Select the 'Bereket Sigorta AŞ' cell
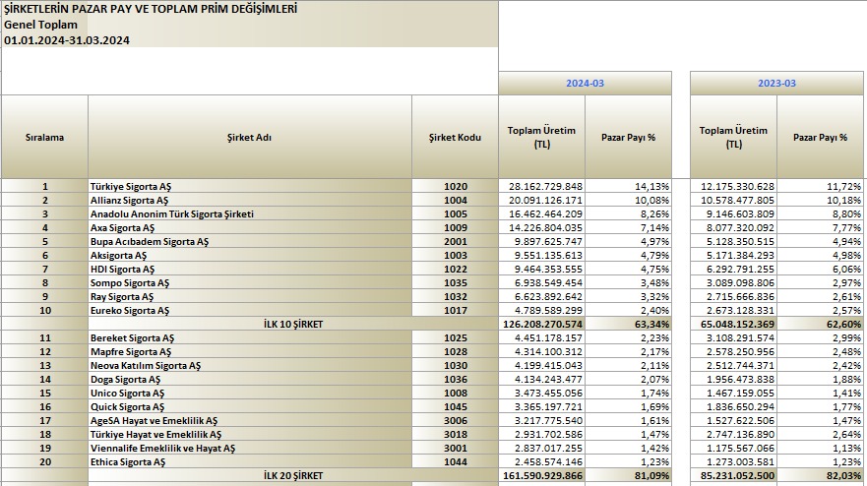This screenshot has height=486, width=867. coord(249,337)
